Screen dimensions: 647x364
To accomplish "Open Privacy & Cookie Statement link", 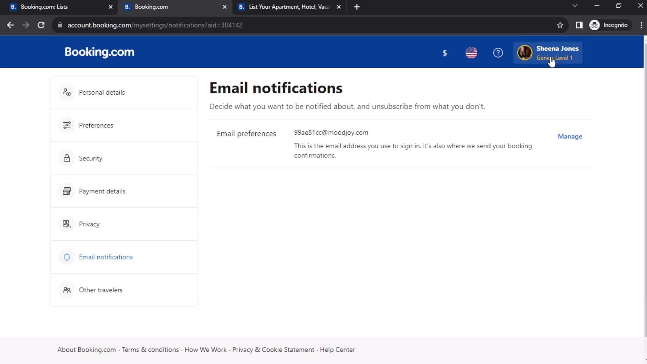I will [x=273, y=350].
